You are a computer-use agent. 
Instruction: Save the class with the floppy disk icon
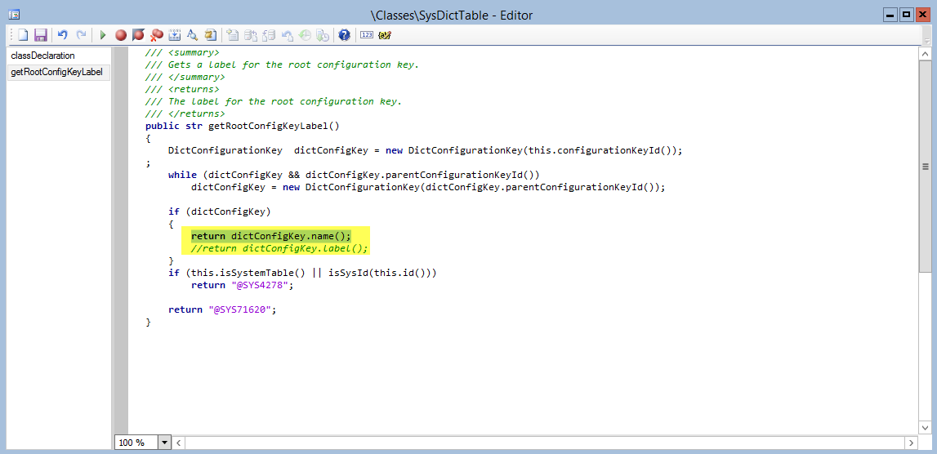pyautogui.click(x=40, y=35)
